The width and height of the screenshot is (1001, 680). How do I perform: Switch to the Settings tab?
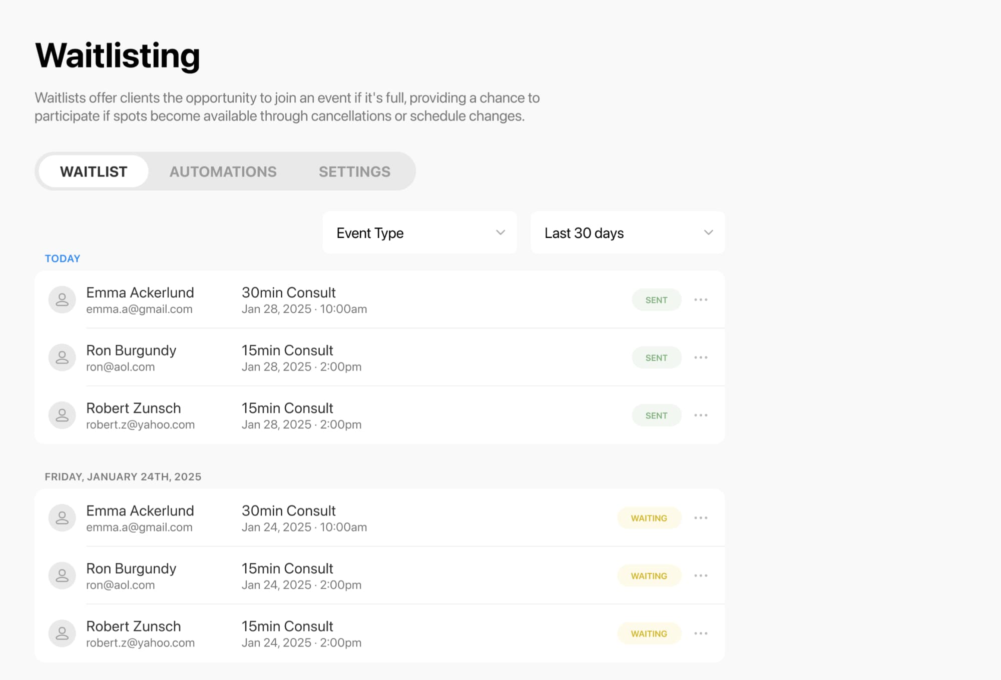(354, 171)
